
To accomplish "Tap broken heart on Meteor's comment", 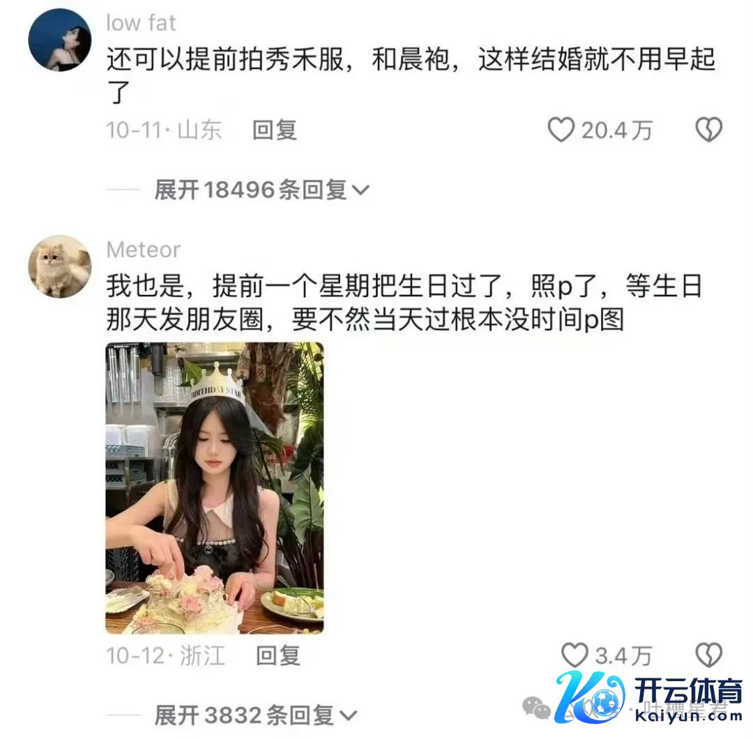I will 709,655.
